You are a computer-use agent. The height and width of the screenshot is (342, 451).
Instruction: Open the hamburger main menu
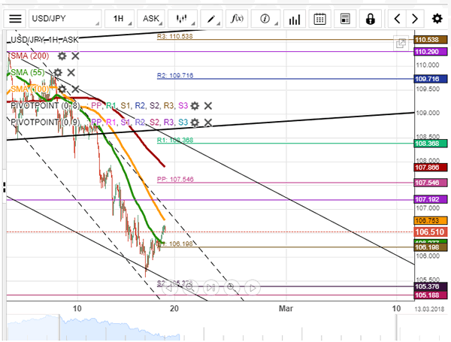[15, 18]
